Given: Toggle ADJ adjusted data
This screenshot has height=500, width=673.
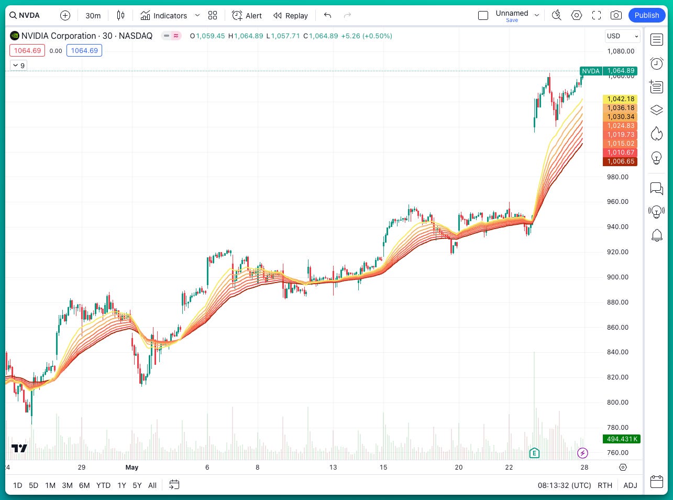Looking at the screenshot, I should [630, 485].
